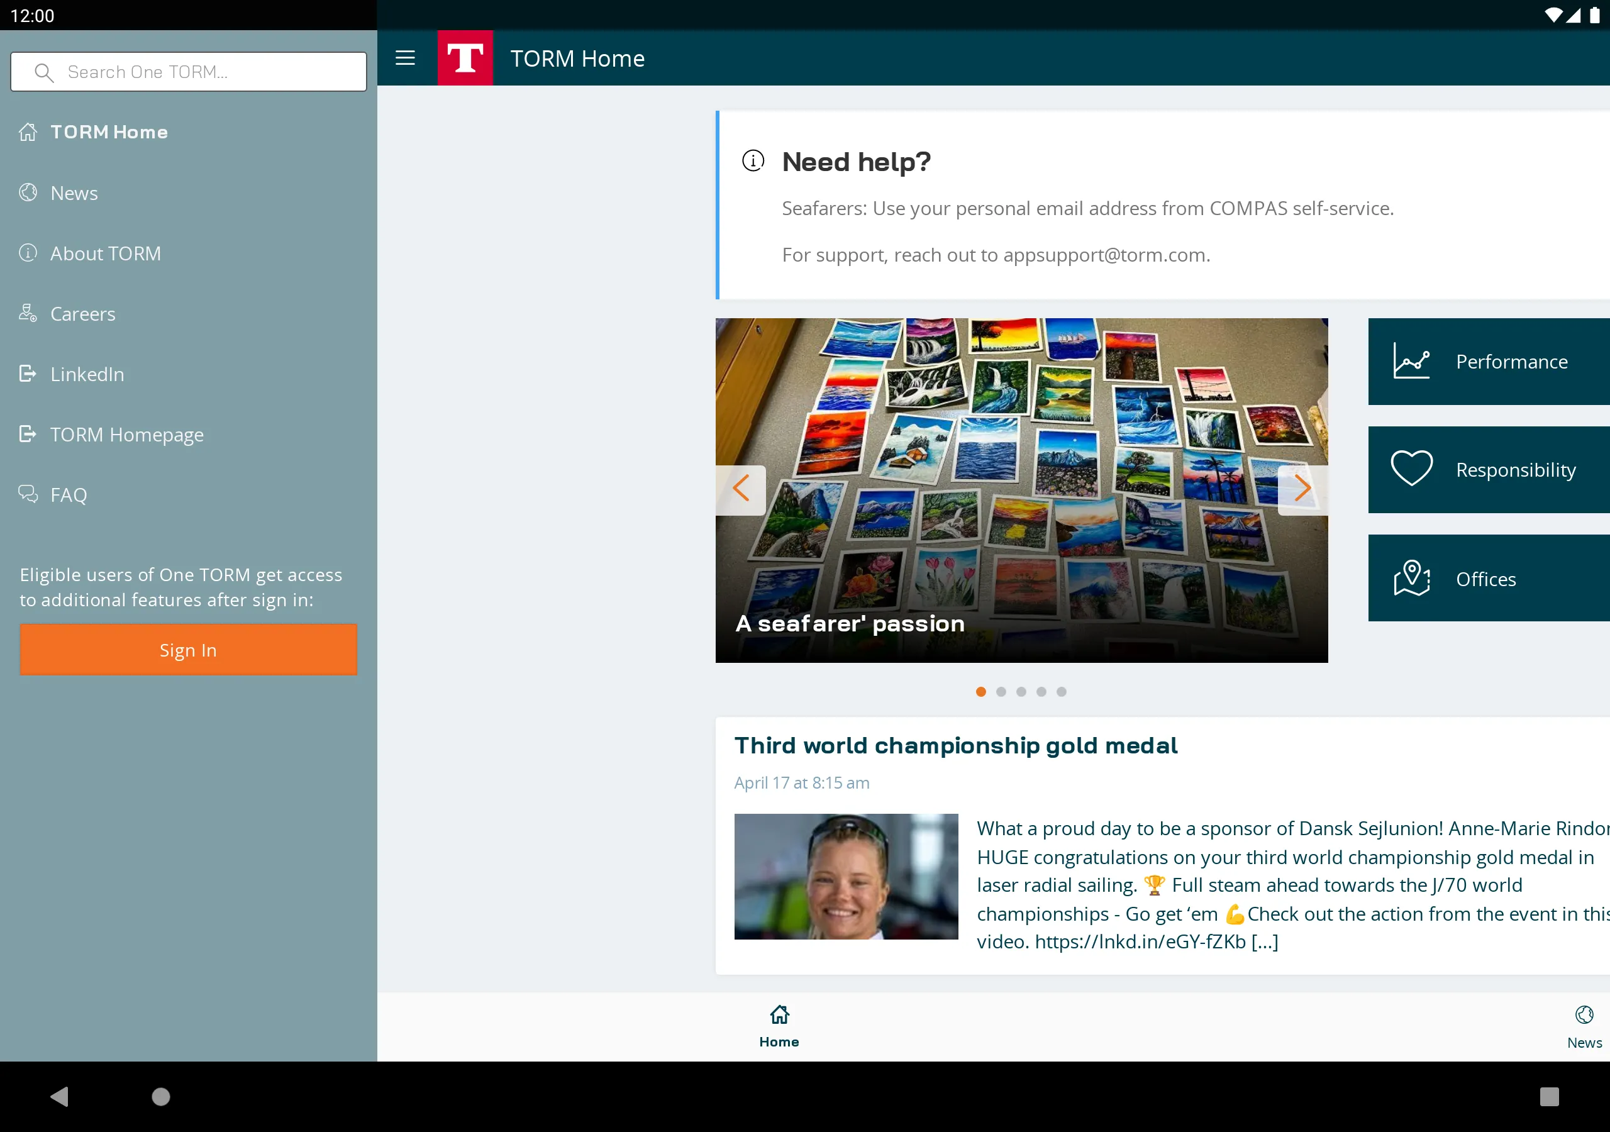This screenshot has height=1132, width=1610.
Task: Click the Third world championship gold medal thumbnail
Action: 844,875
